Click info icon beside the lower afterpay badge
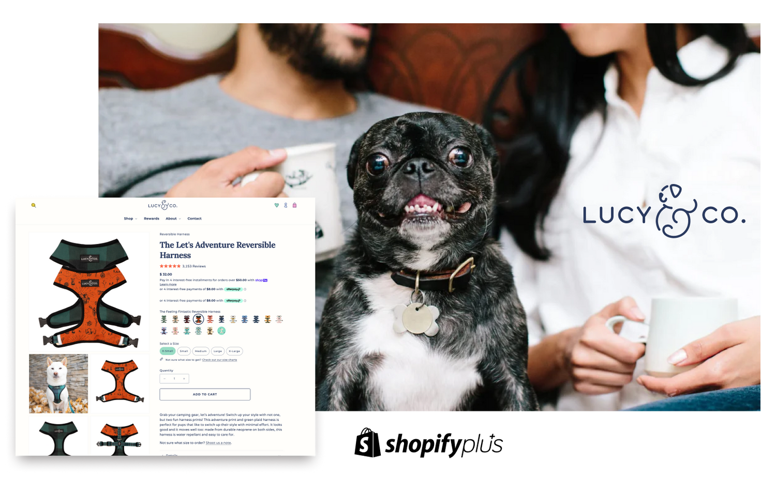 [x=245, y=301]
